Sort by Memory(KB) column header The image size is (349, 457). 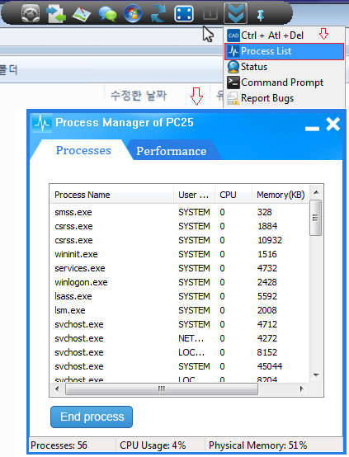click(x=281, y=195)
